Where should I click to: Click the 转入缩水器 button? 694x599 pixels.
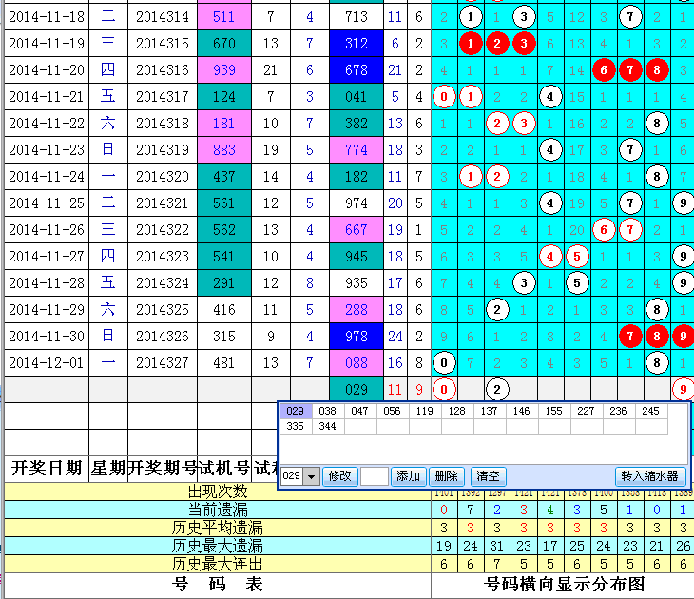coord(649,476)
